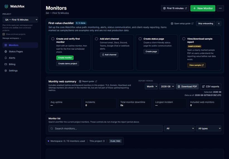Click the Skip onboarding button
This screenshot has width=229, height=159.
pos(206,23)
